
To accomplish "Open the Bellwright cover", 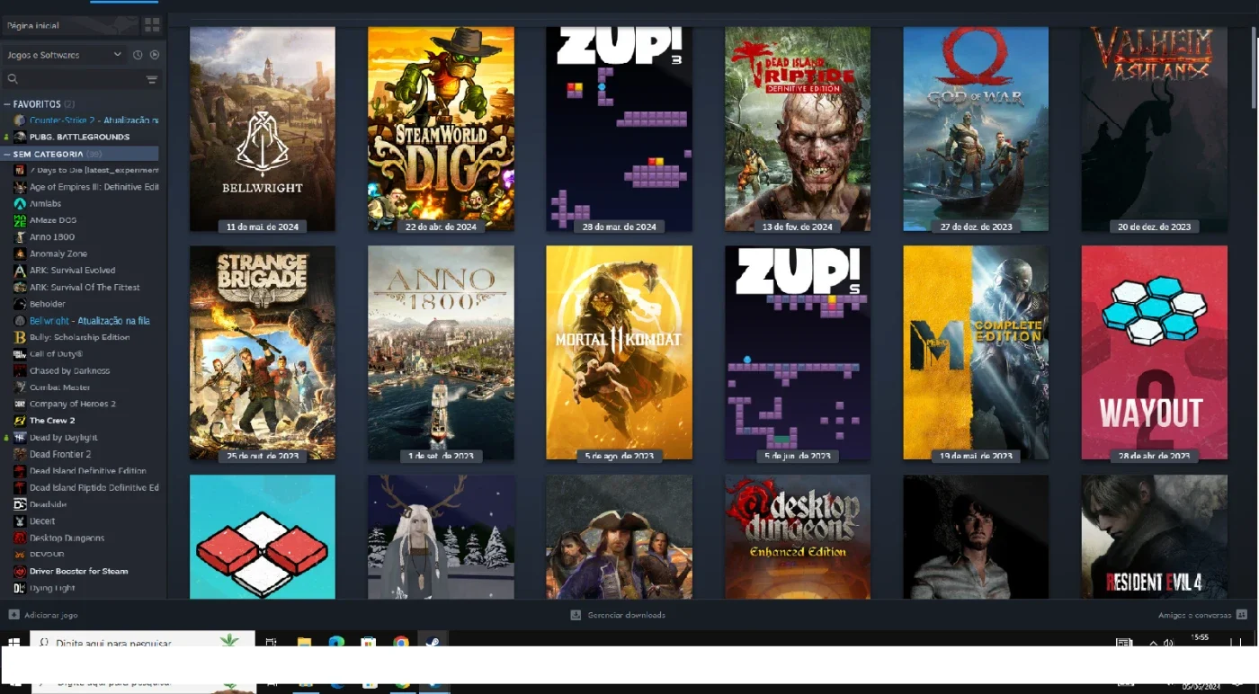I will [x=263, y=129].
